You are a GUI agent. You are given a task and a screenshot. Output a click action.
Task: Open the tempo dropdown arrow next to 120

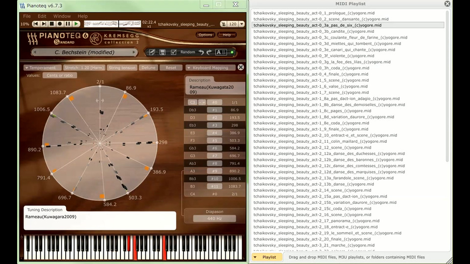(241, 24)
